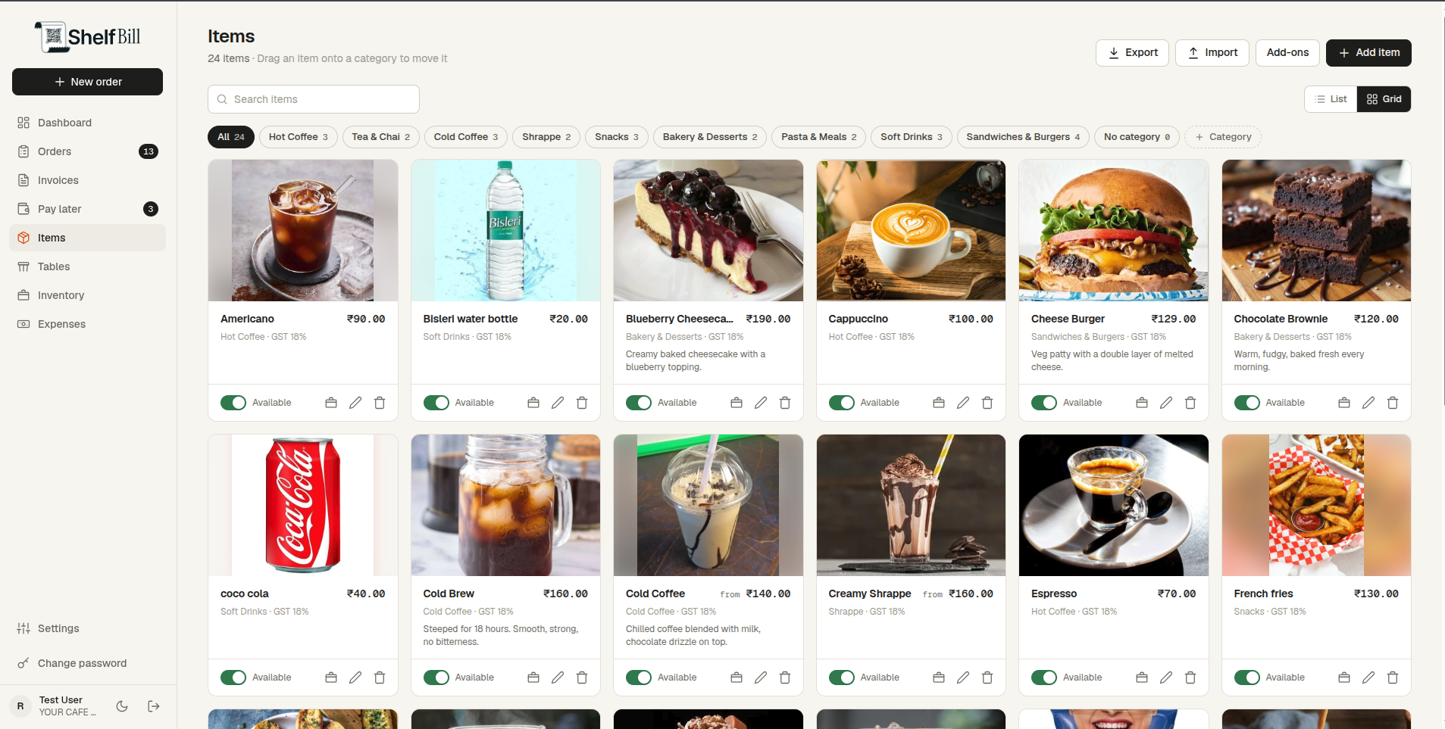This screenshot has width=1445, height=729.
Task: Edit the coco cola item
Action: (355, 678)
